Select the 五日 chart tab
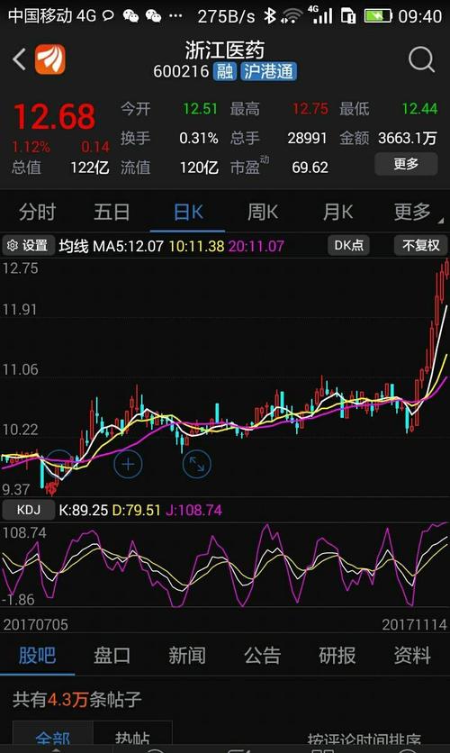450x753 pixels. (x=112, y=212)
